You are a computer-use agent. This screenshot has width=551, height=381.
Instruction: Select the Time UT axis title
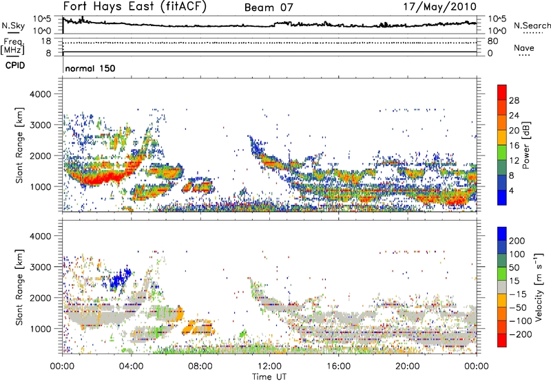point(269,377)
